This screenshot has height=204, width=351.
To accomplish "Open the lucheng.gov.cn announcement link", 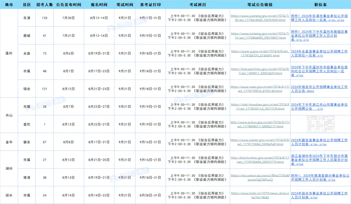I will point(260,36).
